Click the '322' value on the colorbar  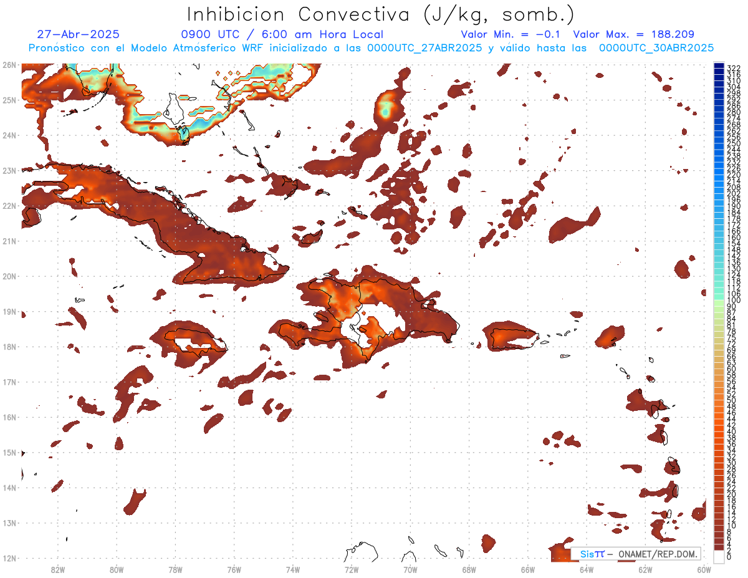click(x=733, y=67)
